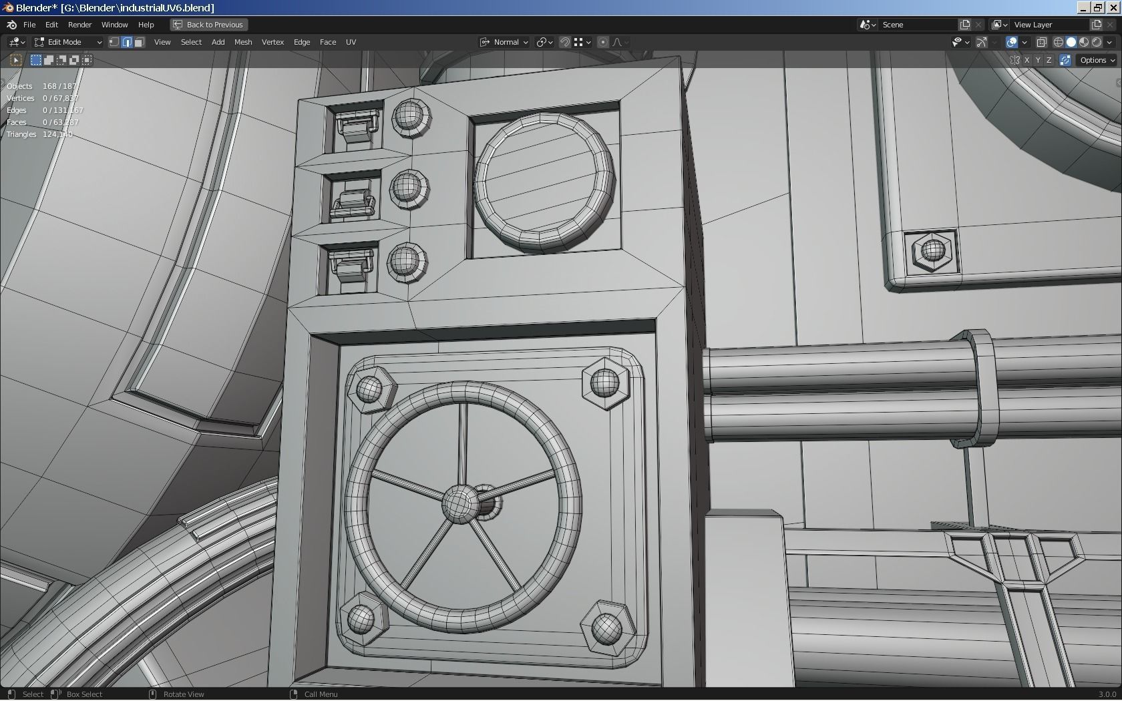Open the proportional editing falloff dropdown

pyautogui.click(x=620, y=42)
